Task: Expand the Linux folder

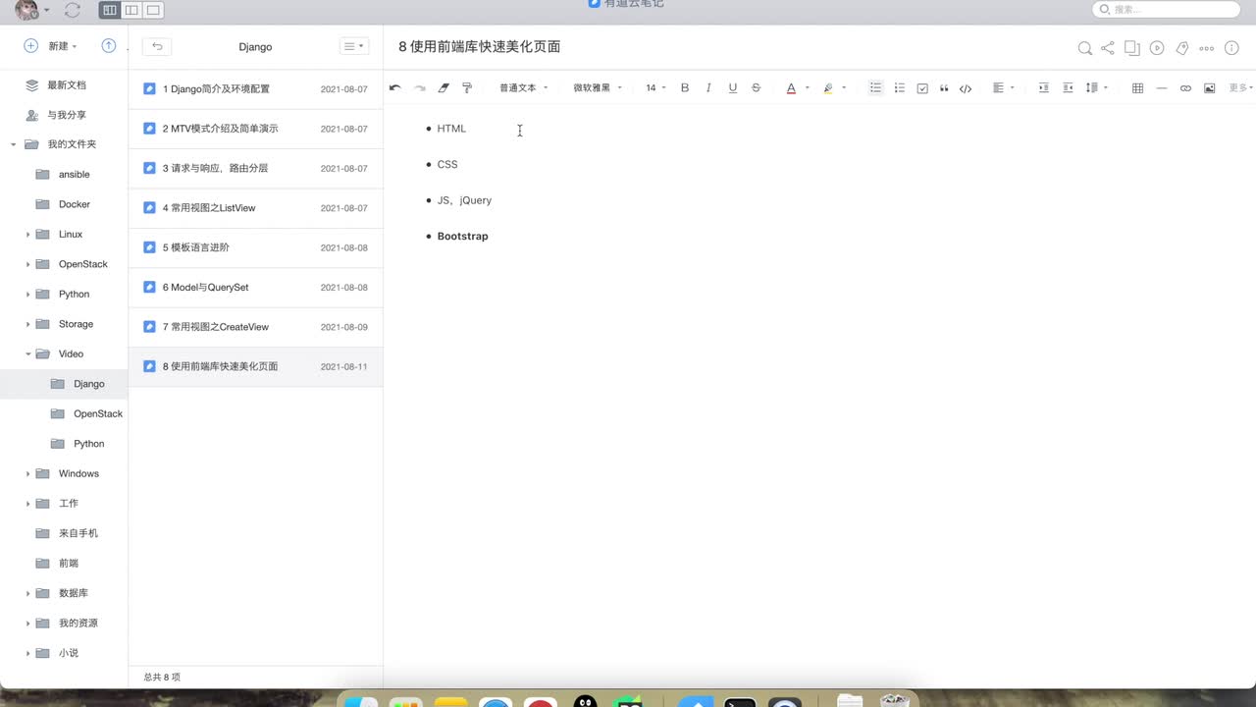Action: [27, 235]
